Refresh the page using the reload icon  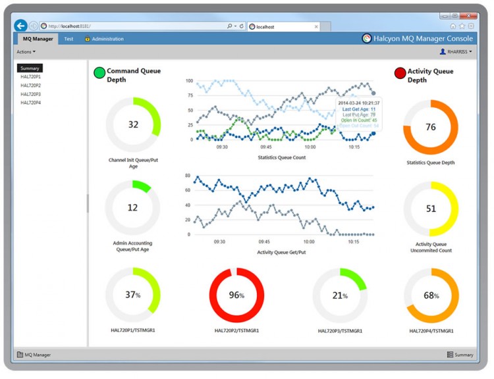(242, 26)
